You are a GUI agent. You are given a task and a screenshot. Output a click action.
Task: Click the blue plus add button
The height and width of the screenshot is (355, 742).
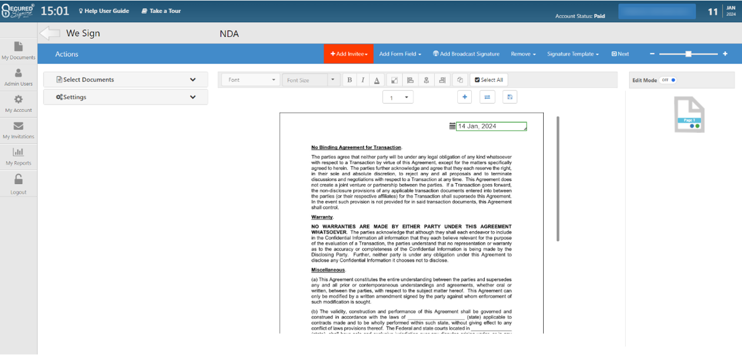click(465, 97)
